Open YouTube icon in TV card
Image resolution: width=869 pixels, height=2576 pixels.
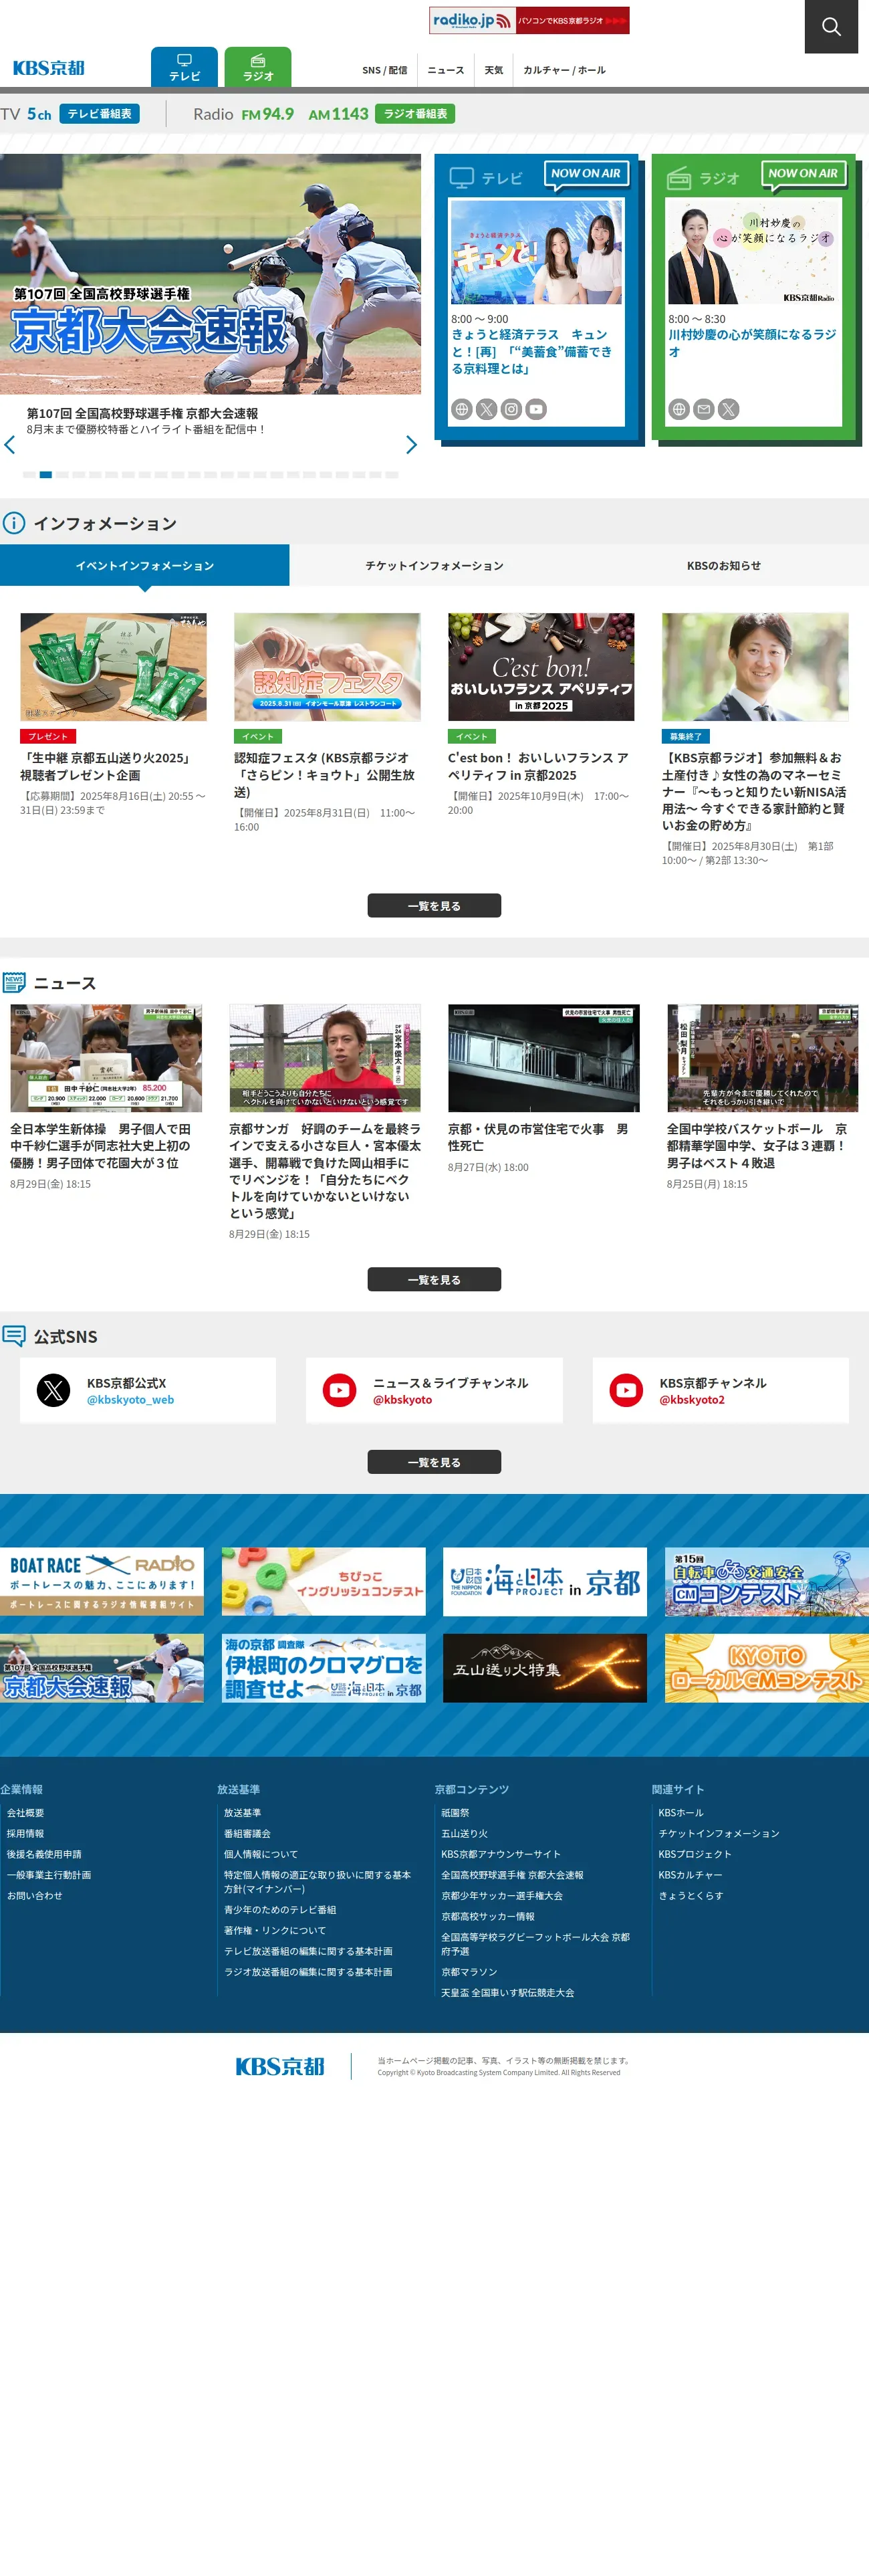pyautogui.click(x=537, y=409)
